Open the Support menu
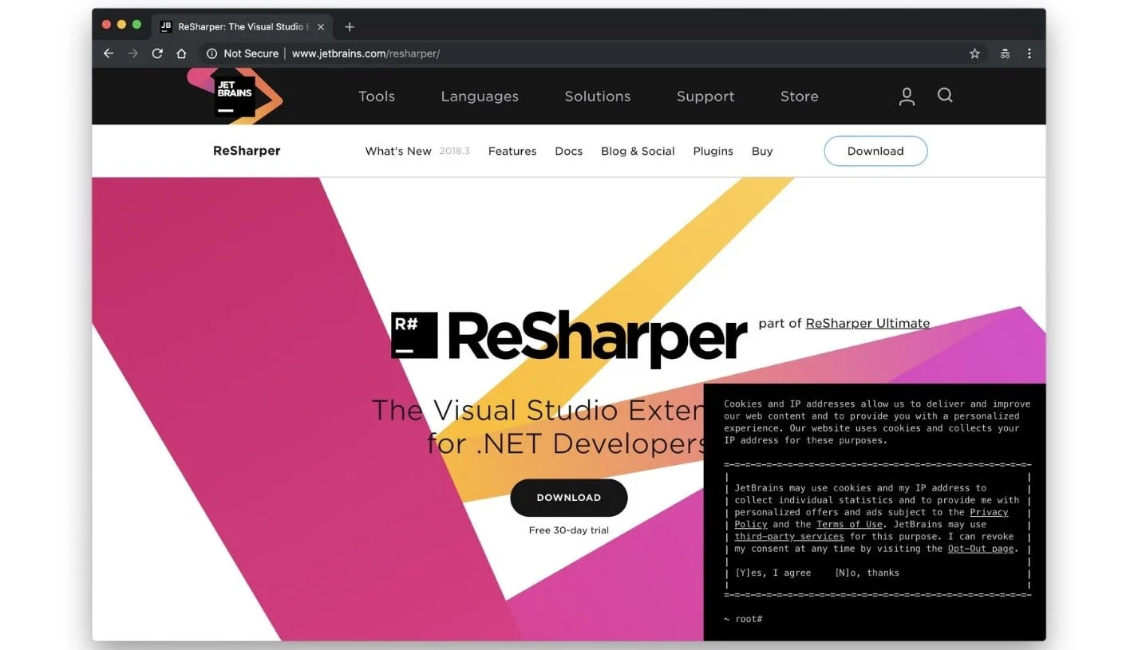The height and width of the screenshot is (650, 1142). tap(705, 97)
